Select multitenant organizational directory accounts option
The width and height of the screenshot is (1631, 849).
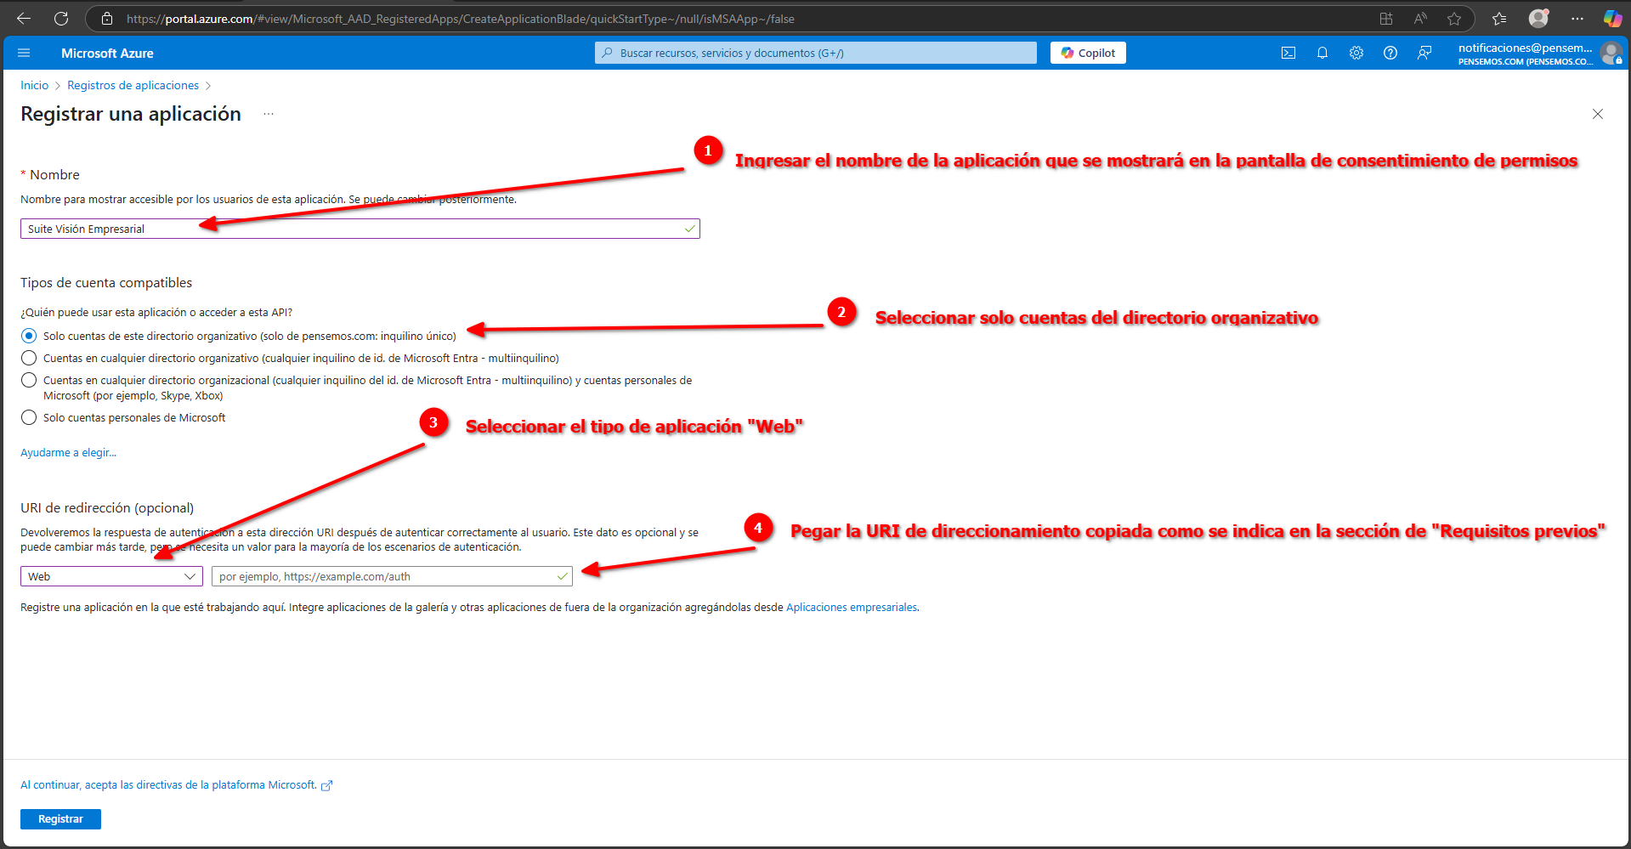click(30, 358)
